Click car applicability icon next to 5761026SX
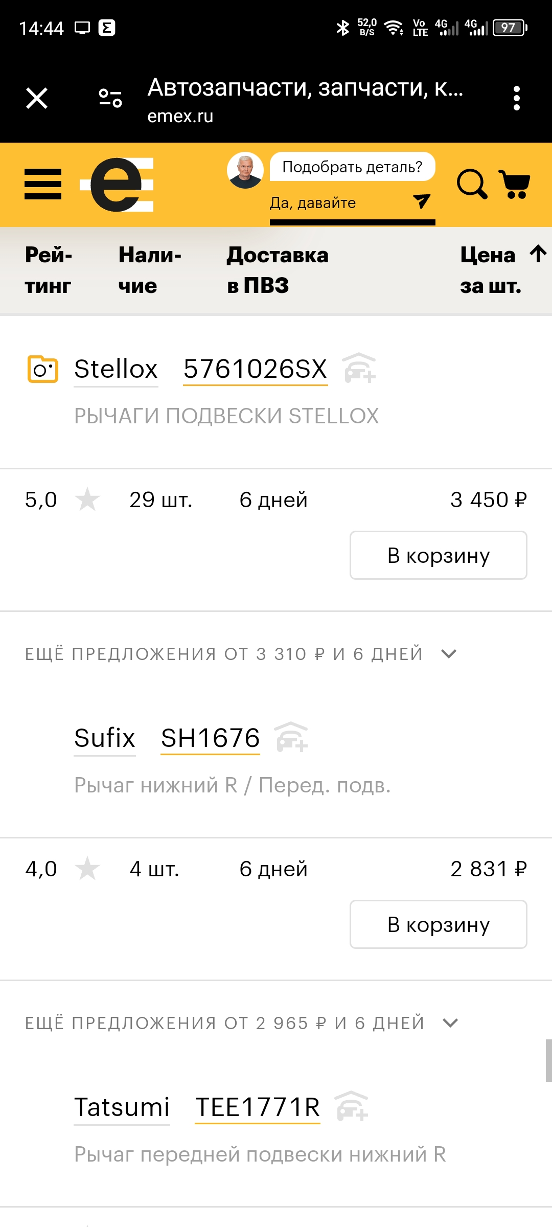Image resolution: width=552 pixels, height=1227 pixels. point(360,368)
